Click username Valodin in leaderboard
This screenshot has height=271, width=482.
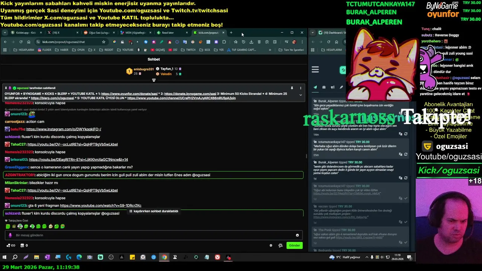166,74
